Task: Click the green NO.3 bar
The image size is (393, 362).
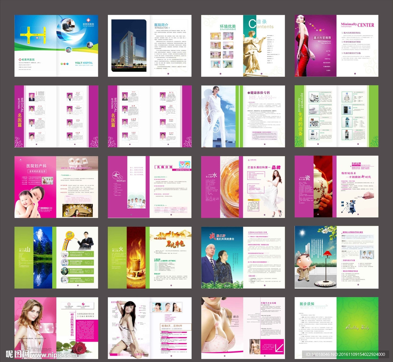Action: tap(81, 271)
